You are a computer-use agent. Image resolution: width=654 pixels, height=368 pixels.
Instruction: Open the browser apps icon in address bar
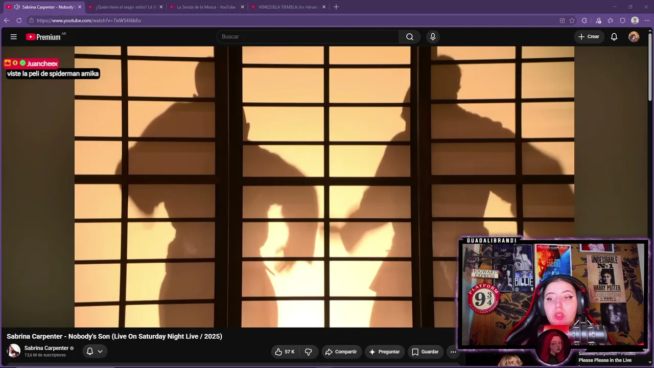[562, 20]
